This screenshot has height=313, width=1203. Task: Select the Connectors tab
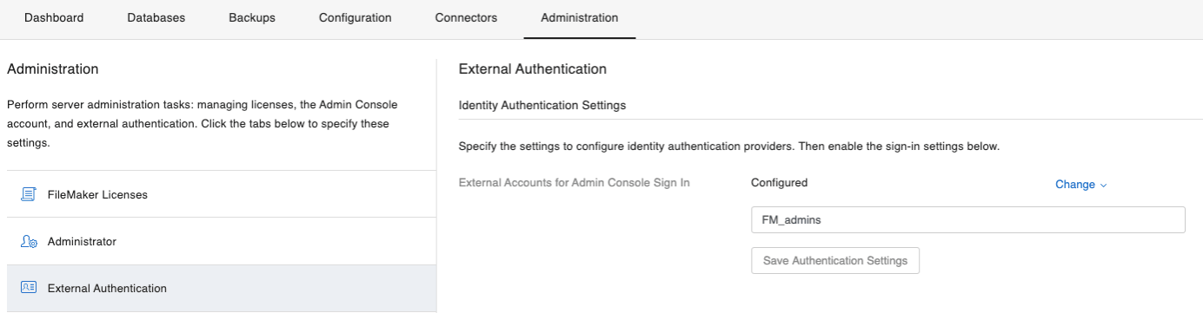pyautogui.click(x=466, y=17)
